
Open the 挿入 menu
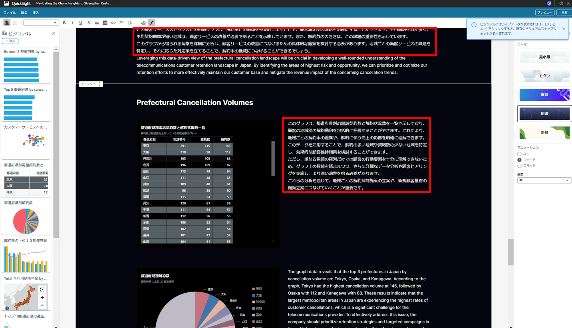coord(35,13)
